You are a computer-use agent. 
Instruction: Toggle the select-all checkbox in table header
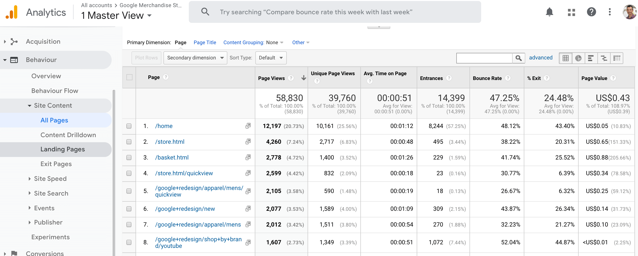click(129, 77)
